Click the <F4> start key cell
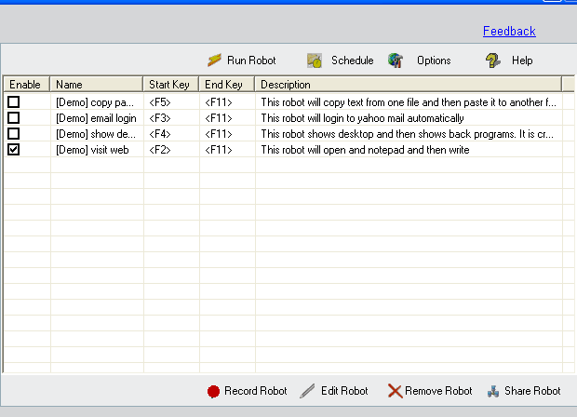Screen dimensions: 577x417 (x=171, y=134)
